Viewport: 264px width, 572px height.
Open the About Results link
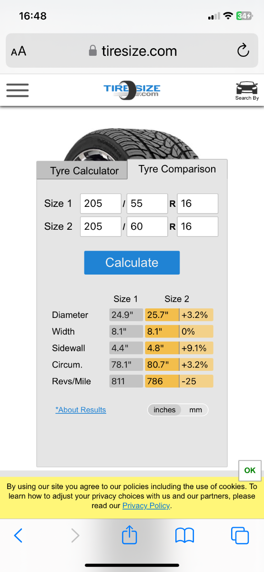81,410
